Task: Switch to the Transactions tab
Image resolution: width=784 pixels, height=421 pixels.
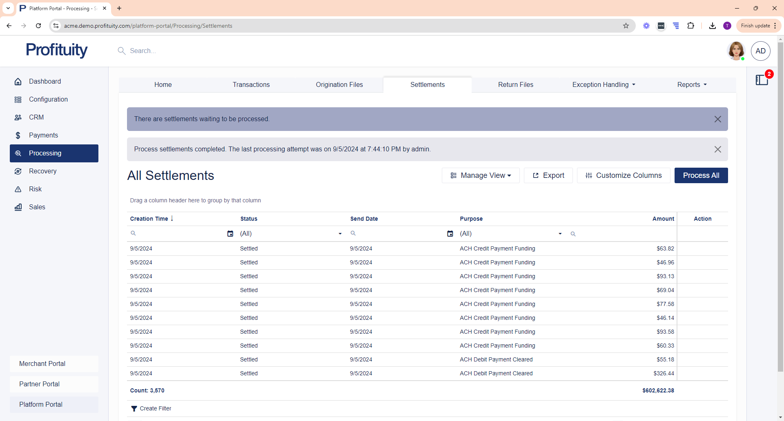Action: [251, 85]
